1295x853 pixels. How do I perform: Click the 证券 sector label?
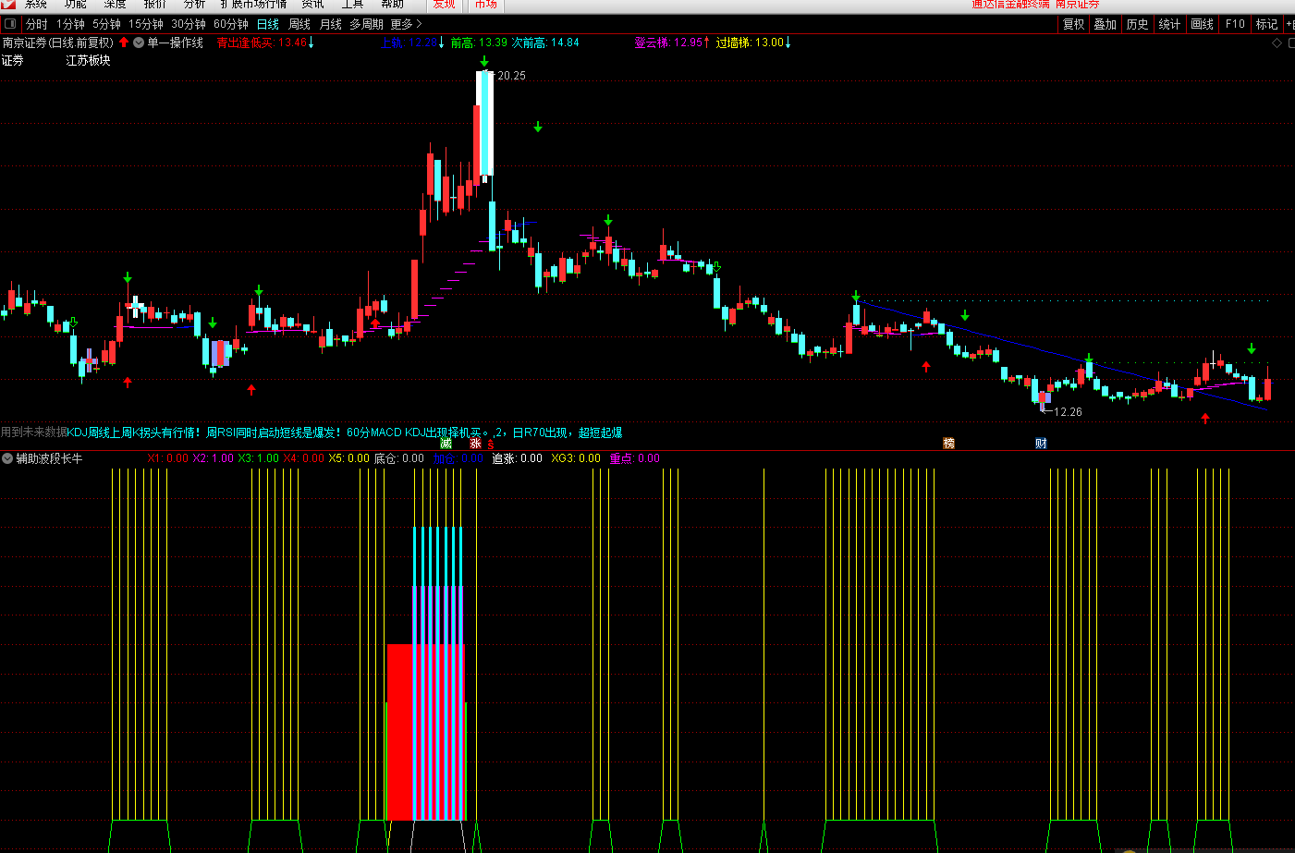tap(13, 60)
